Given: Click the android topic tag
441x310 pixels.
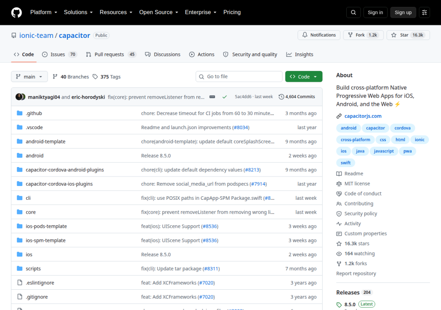Looking at the screenshot, I should (348, 128).
